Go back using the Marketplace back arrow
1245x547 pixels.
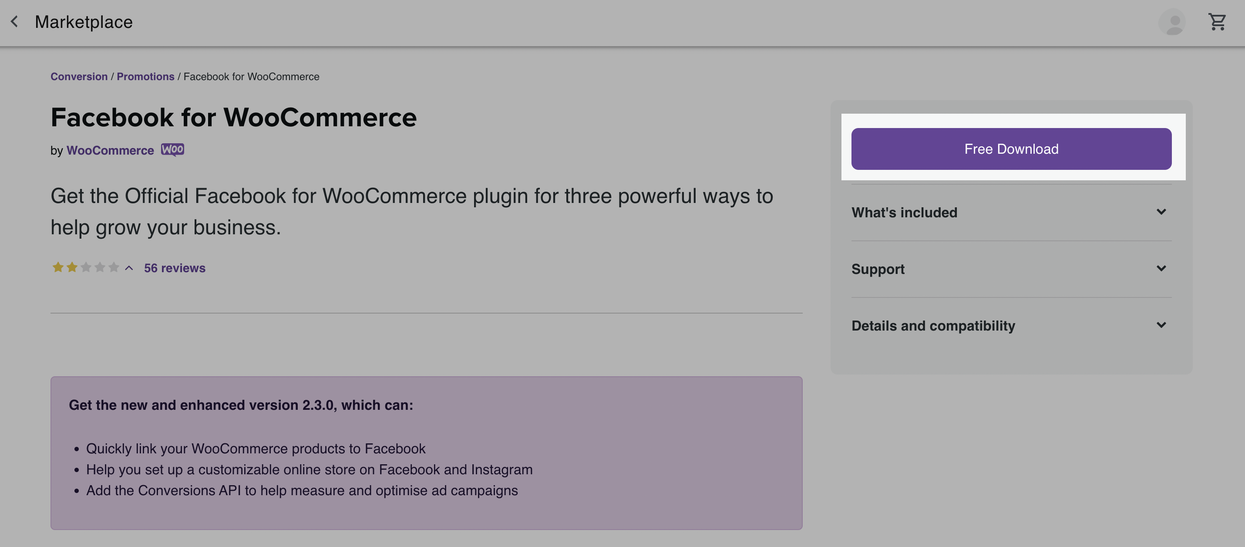(x=14, y=22)
